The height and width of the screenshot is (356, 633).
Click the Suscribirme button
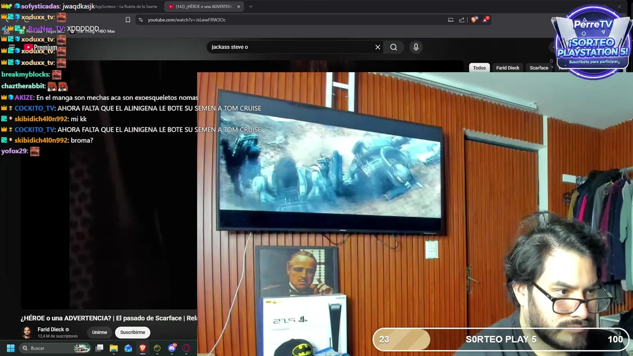point(133,332)
